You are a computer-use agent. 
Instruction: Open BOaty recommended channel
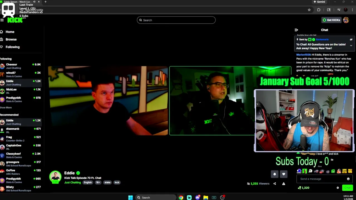(21, 189)
